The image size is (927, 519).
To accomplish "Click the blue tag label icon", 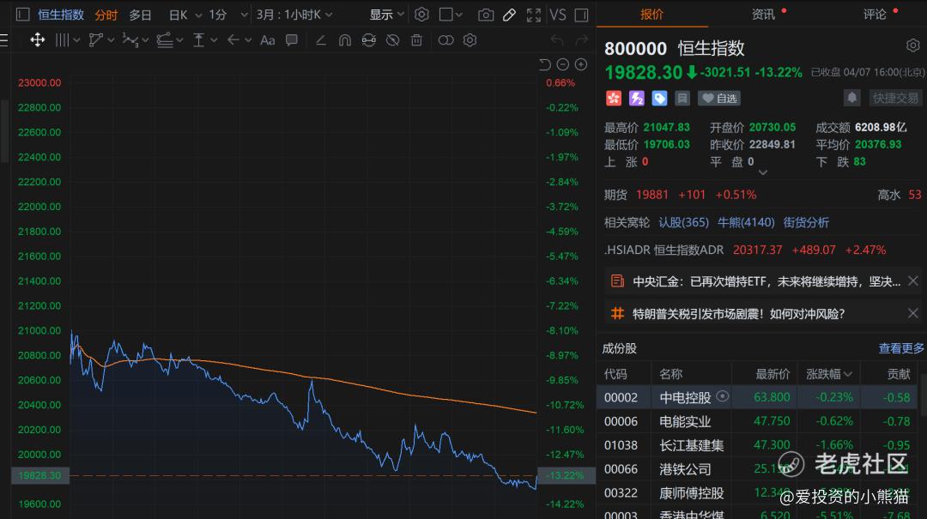I will (x=659, y=98).
